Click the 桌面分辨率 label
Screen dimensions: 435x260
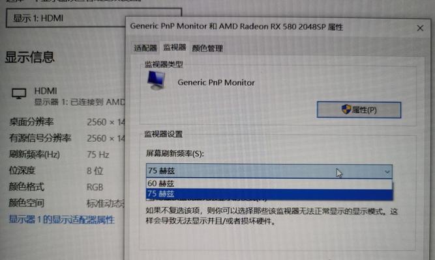click(x=31, y=122)
